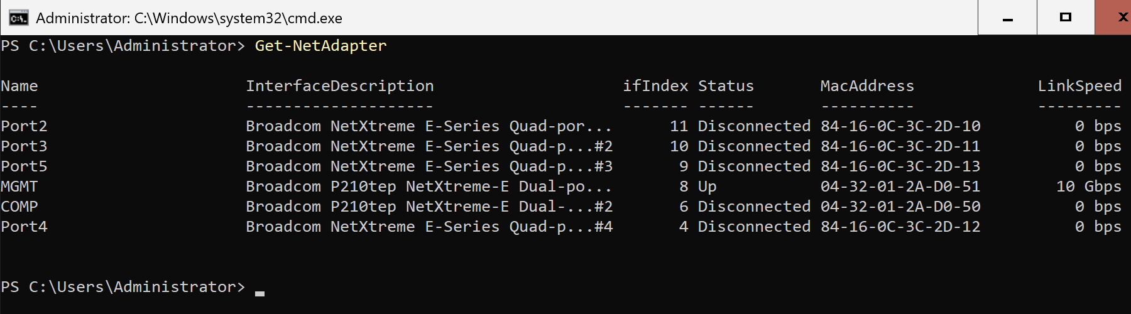This screenshot has height=314, width=1131.
Task: Click the LinkSpeed column header
Action: (1079, 86)
